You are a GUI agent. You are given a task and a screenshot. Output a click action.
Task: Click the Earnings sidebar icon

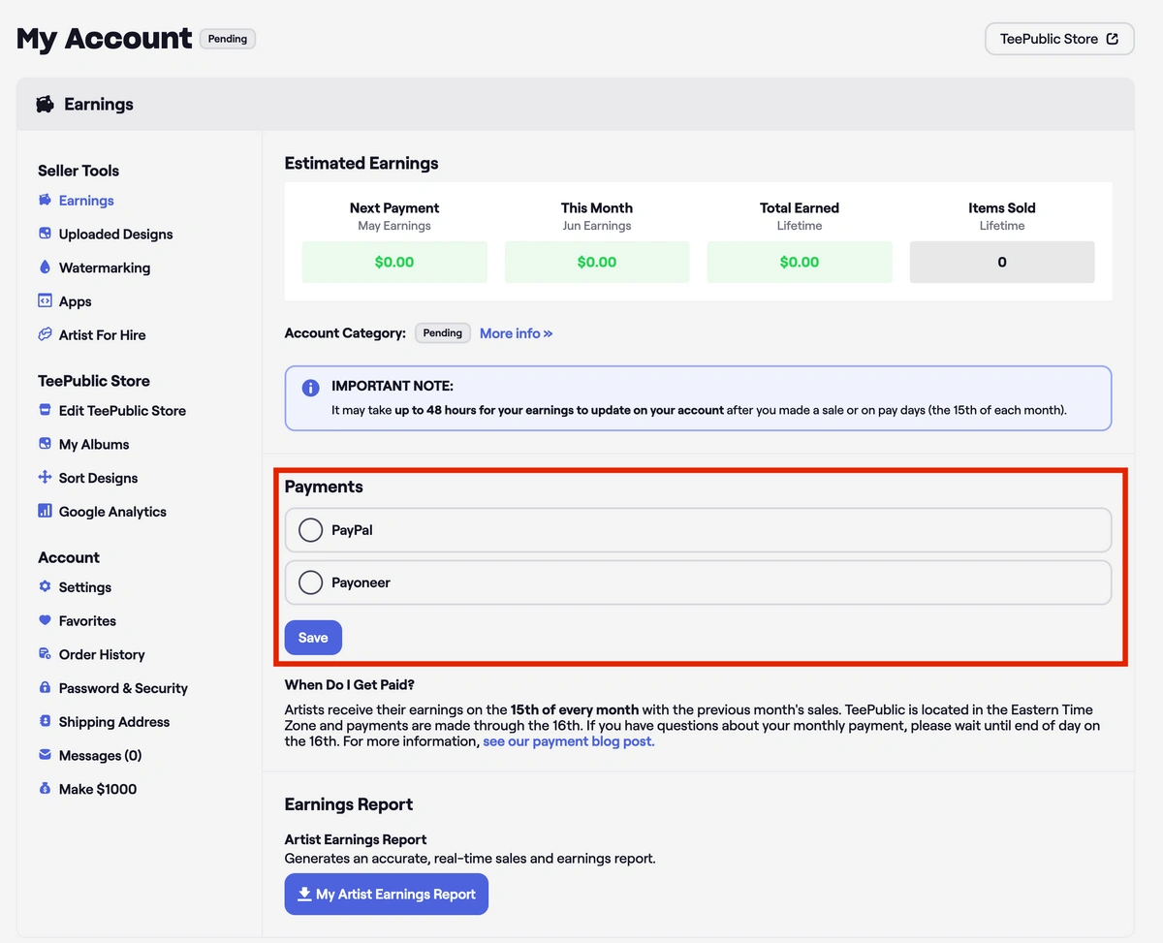[45, 201]
